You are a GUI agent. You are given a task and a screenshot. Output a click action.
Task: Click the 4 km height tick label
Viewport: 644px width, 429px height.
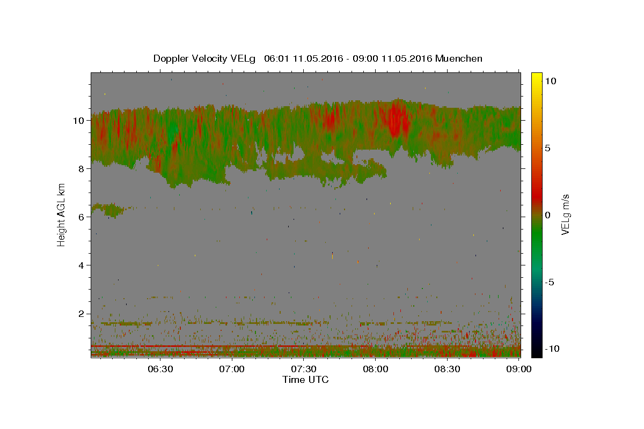click(x=81, y=265)
